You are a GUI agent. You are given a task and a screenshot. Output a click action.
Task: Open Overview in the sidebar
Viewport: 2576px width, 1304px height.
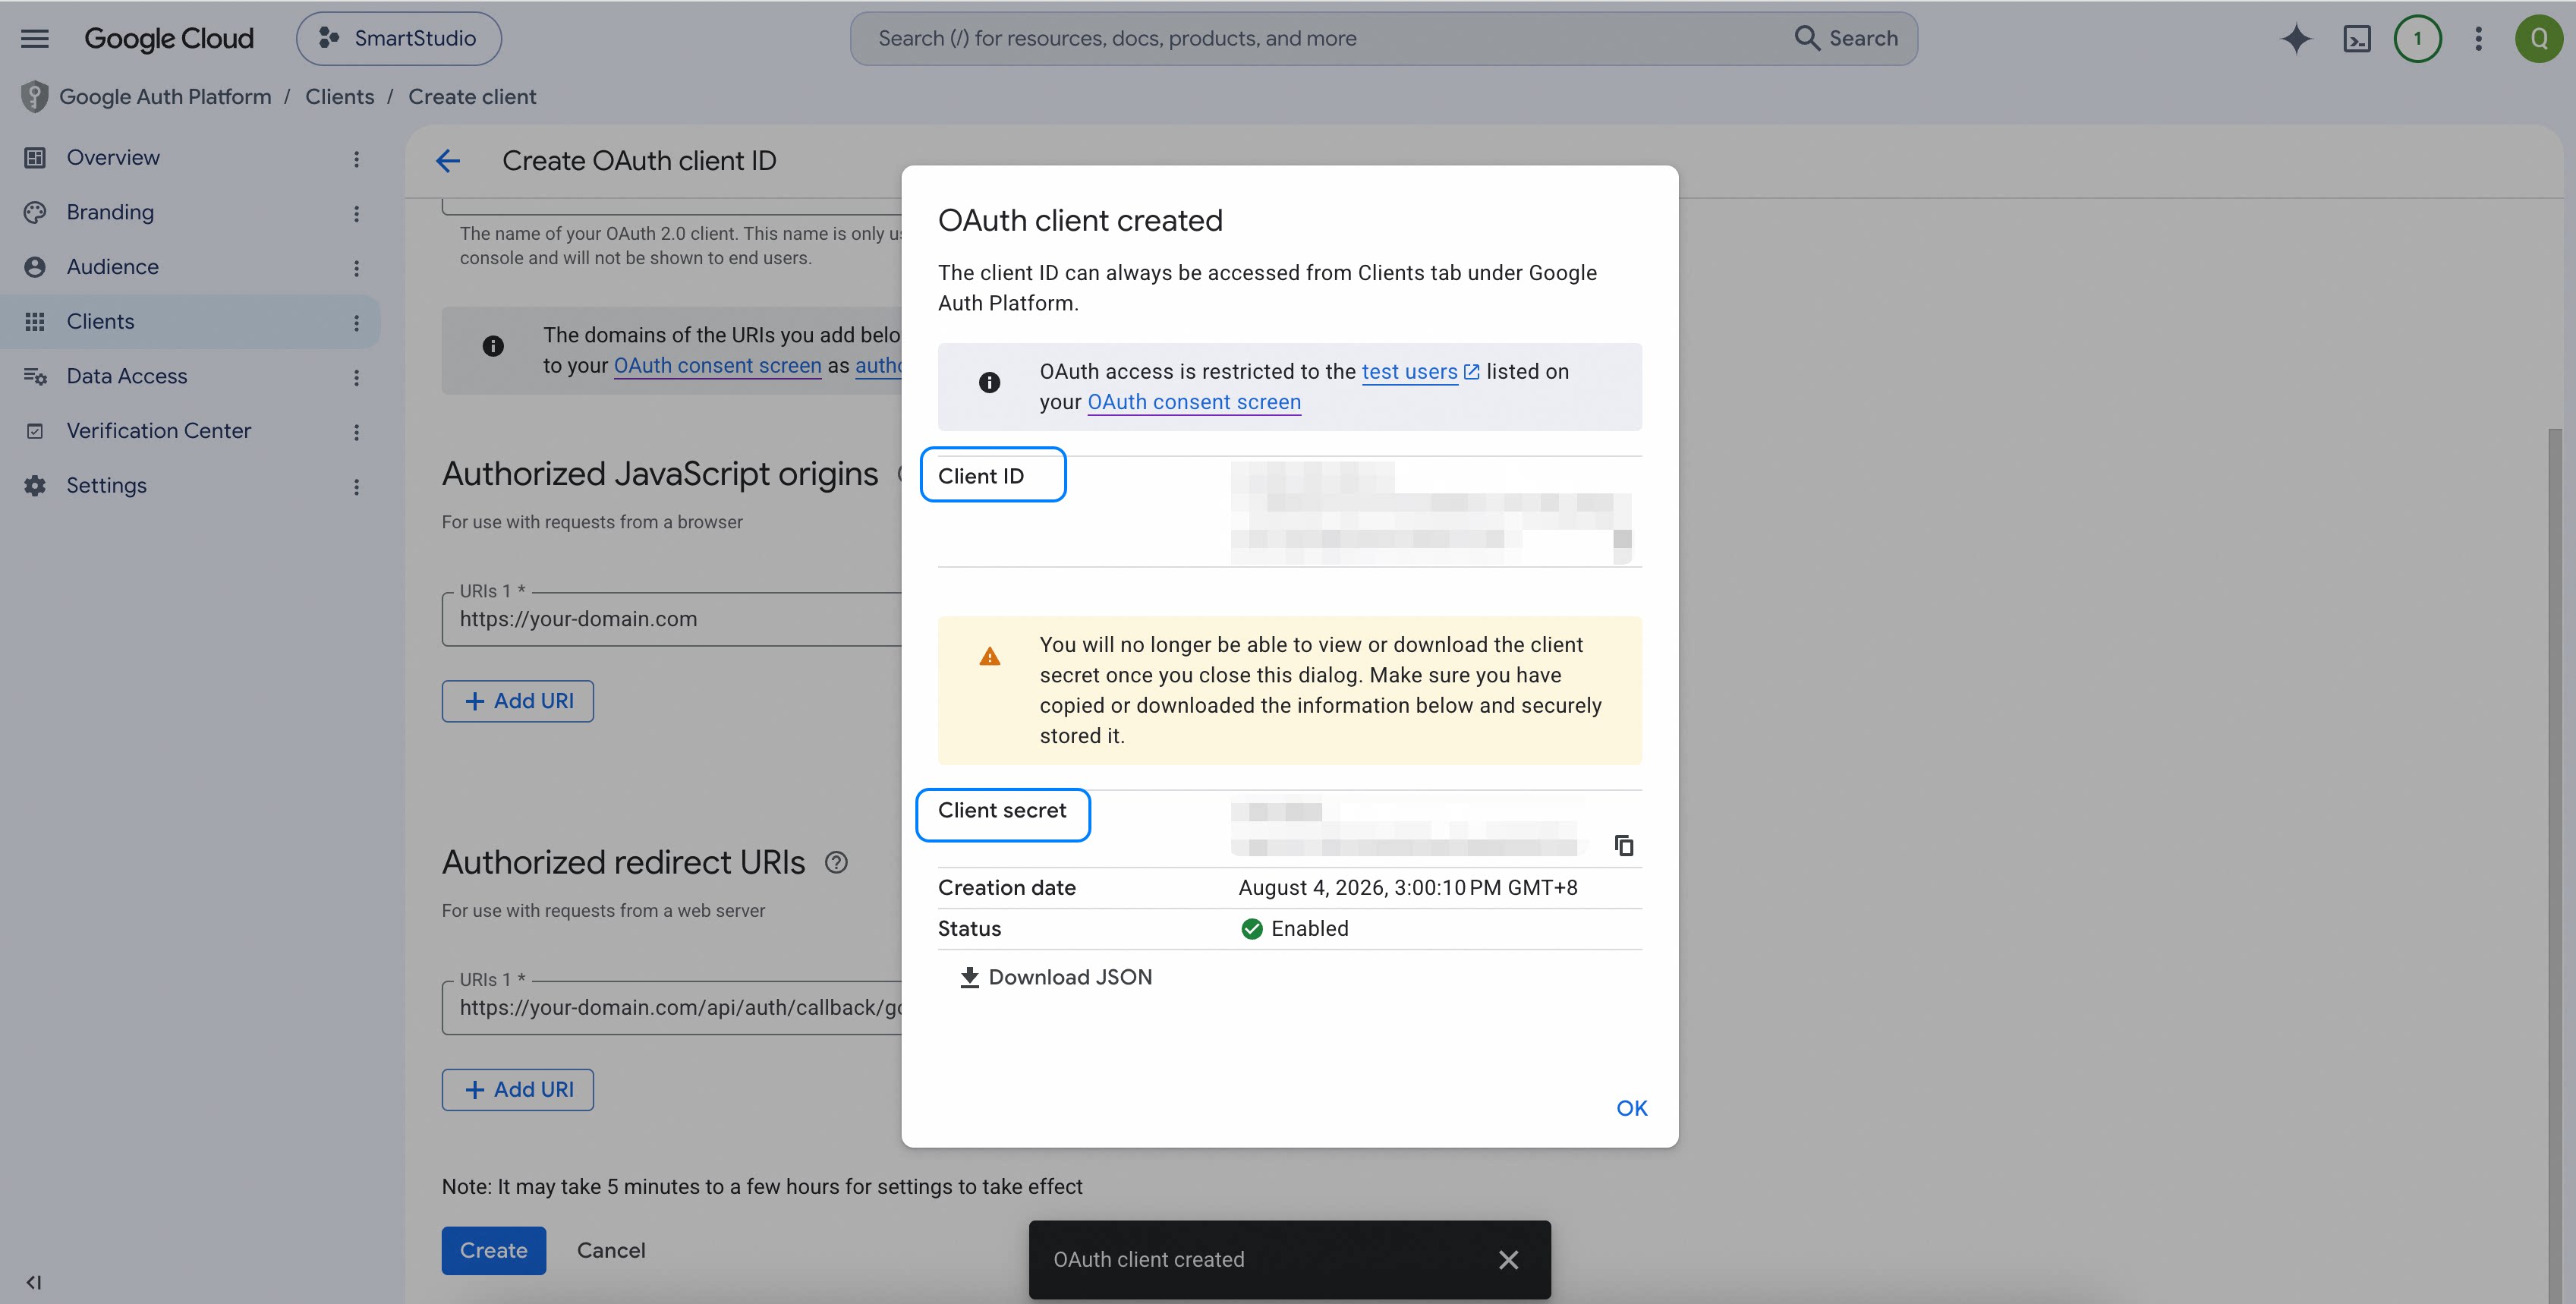tap(113, 157)
